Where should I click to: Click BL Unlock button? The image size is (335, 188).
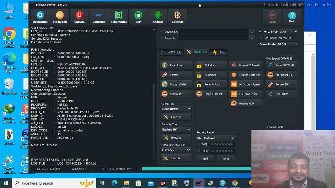coord(210,75)
